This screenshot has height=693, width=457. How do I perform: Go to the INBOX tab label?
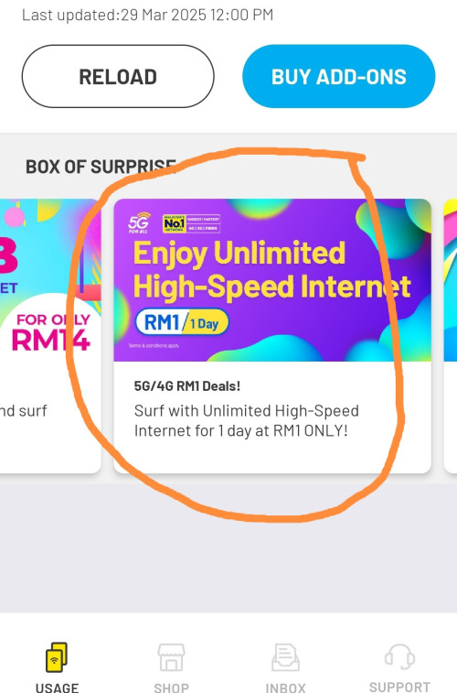pyautogui.click(x=285, y=688)
